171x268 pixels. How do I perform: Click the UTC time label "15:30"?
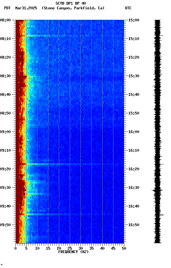click(134, 76)
